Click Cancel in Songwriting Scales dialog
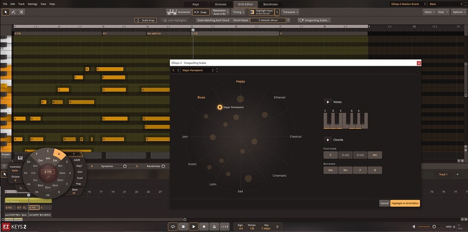Screen dimensions: 468x232 384,203
